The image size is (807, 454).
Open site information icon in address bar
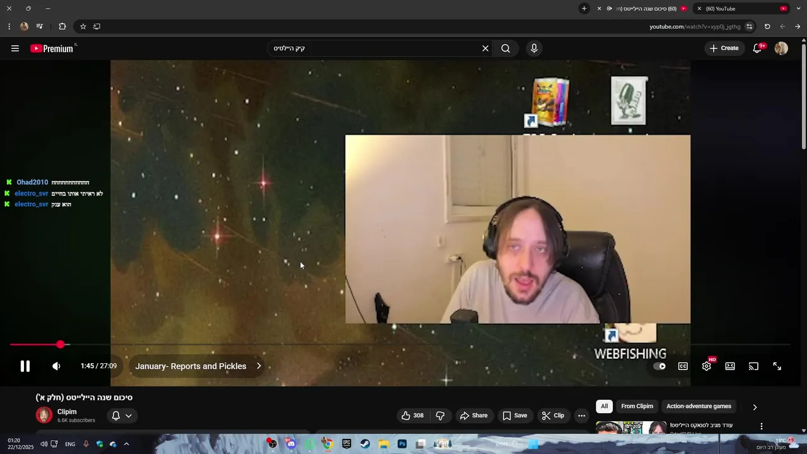749,26
